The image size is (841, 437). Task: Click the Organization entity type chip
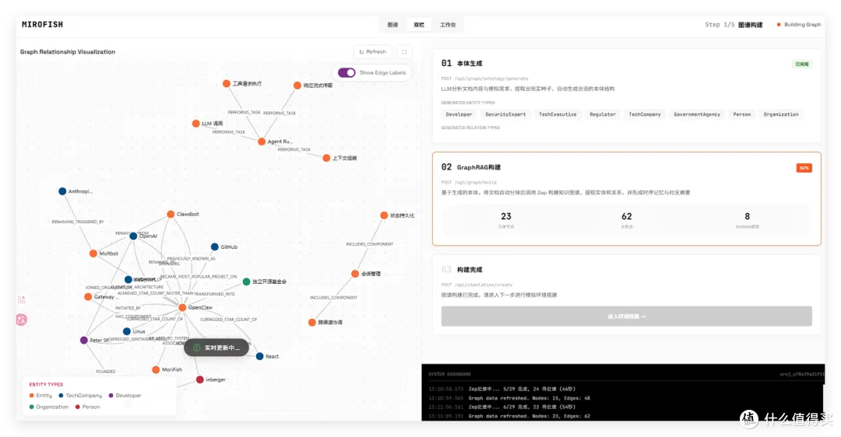pos(781,114)
